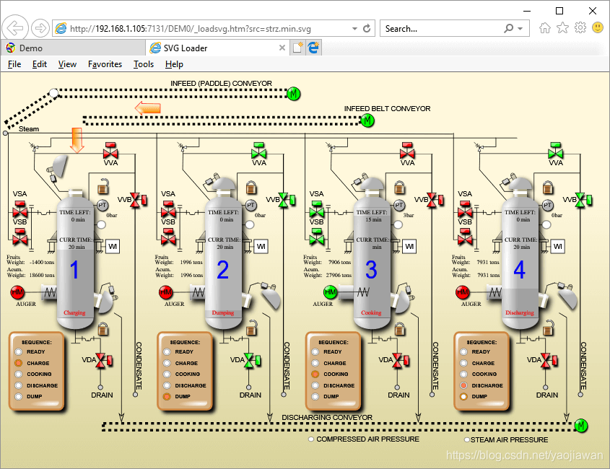Click the VVB valve of vessel 1

click(138, 200)
